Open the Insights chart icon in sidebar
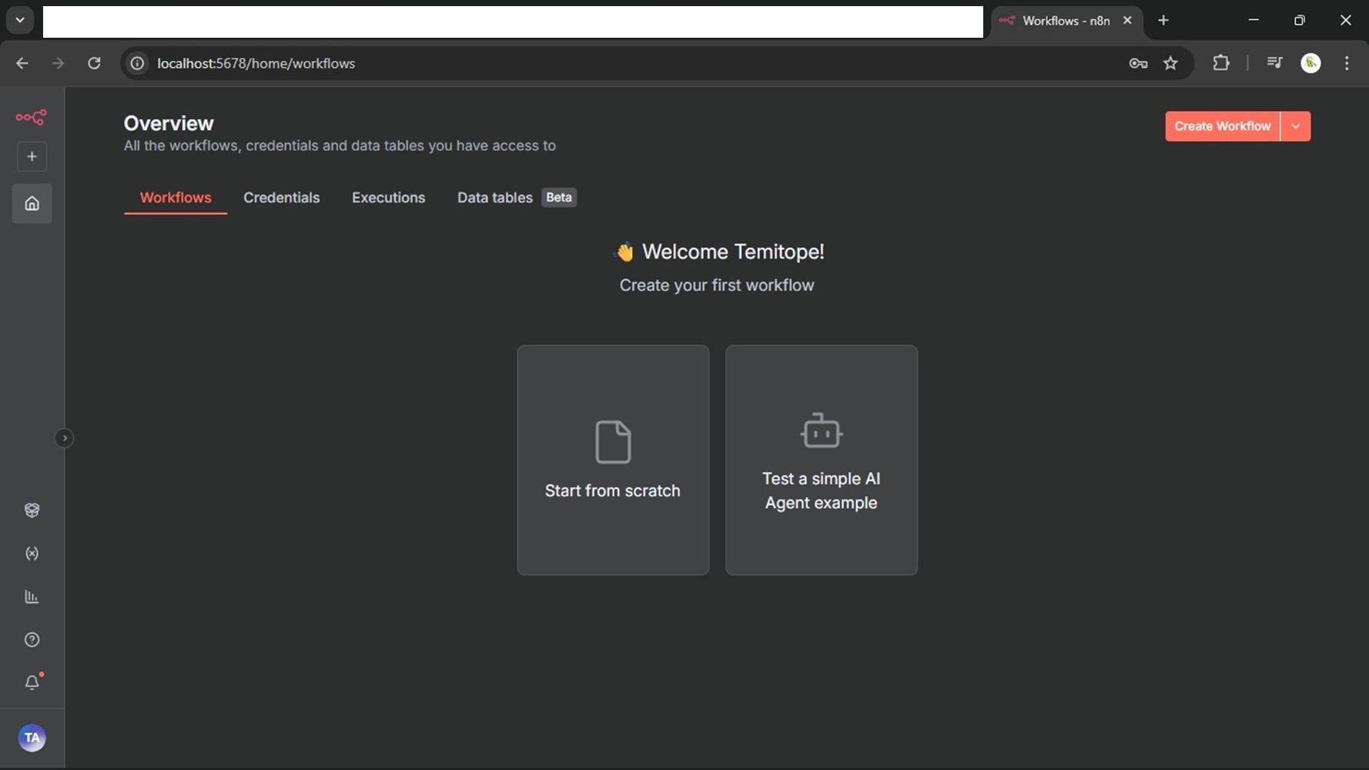1369x770 pixels. tap(32, 597)
